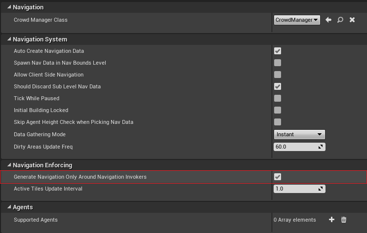Open the CrowdManager class dropdown
Screen dimensions: 367x233
(x=297, y=20)
